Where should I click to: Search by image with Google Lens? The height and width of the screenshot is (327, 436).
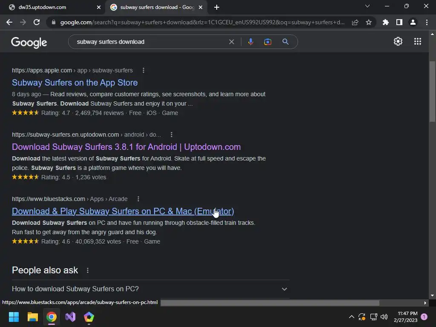tap(267, 42)
